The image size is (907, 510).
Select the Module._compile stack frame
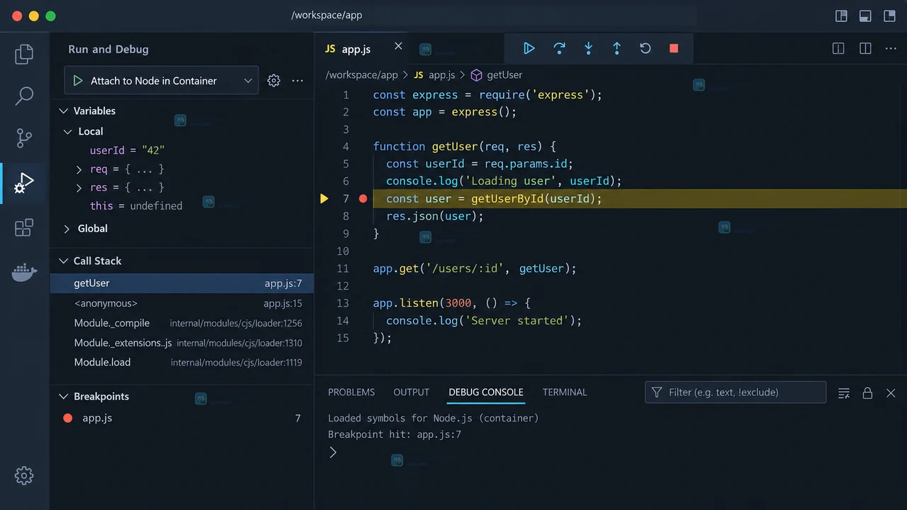point(182,323)
